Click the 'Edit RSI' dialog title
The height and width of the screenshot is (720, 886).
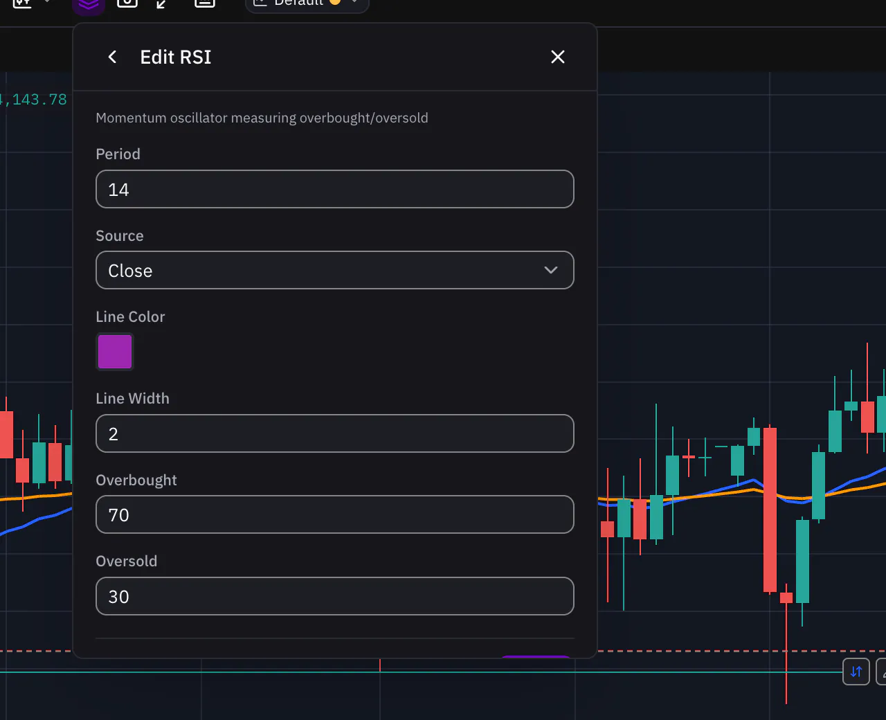click(176, 57)
